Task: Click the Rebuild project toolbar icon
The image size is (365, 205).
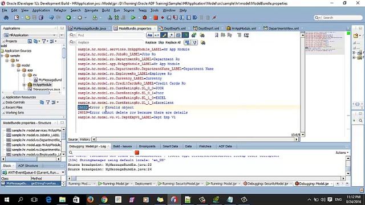Action: click(x=116, y=18)
